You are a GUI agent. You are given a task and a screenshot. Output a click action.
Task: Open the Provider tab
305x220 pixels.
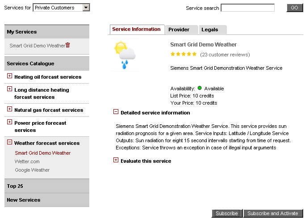(182, 30)
